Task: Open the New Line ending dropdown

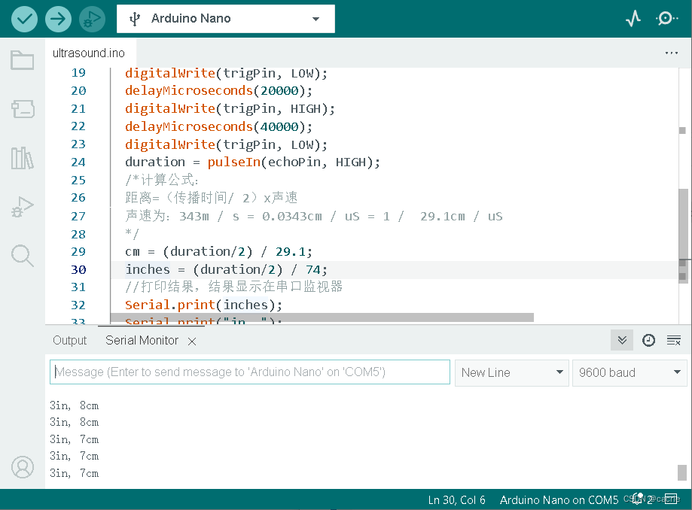Action: pyautogui.click(x=511, y=373)
